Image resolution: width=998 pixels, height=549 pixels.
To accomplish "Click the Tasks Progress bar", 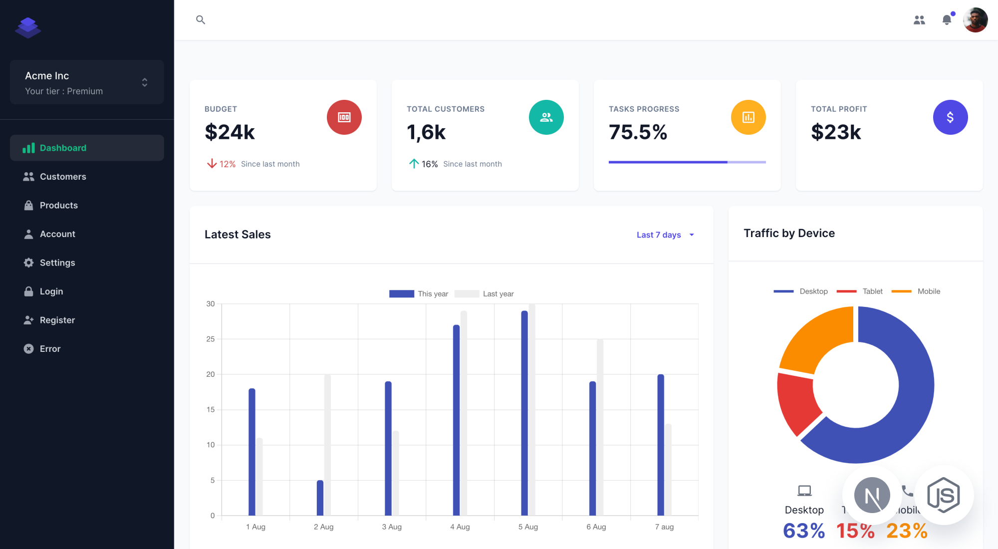I will coord(687,162).
